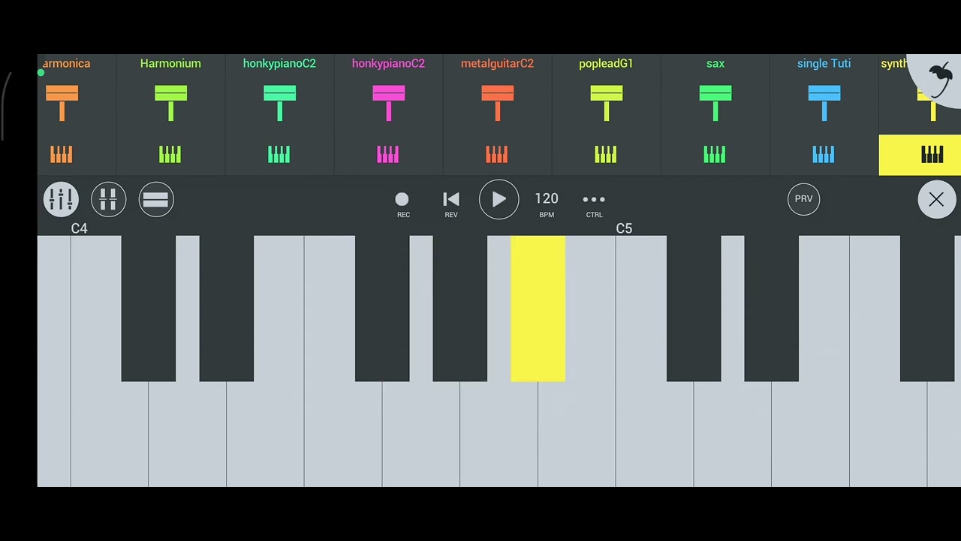Play the C#5 black key
The height and width of the screenshot is (541, 961).
tap(694, 308)
